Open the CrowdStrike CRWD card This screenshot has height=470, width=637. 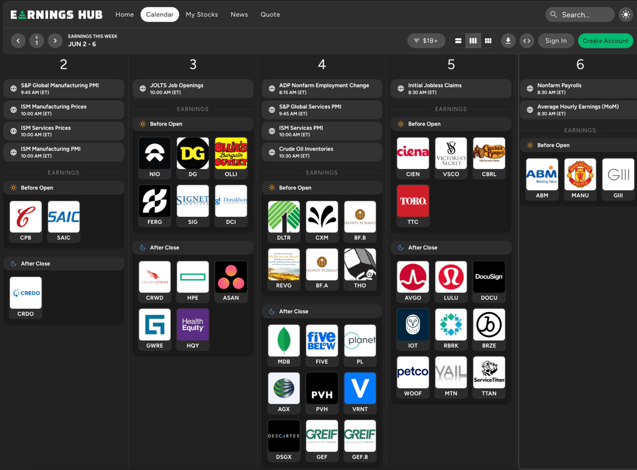pos(155,282)
